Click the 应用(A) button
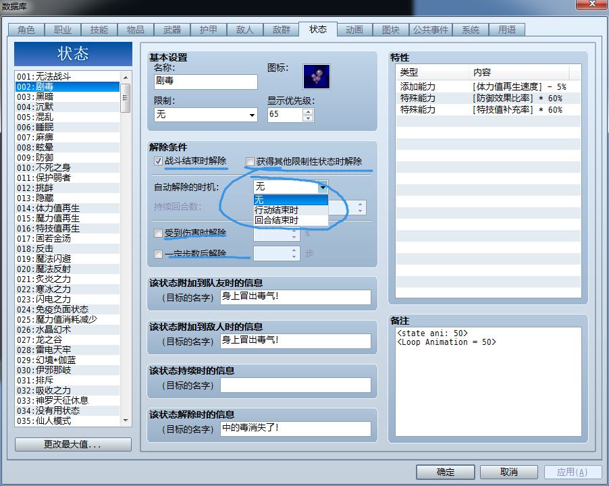Image resolution: width=609 pixels, height=486 pixels. point(572,473)
